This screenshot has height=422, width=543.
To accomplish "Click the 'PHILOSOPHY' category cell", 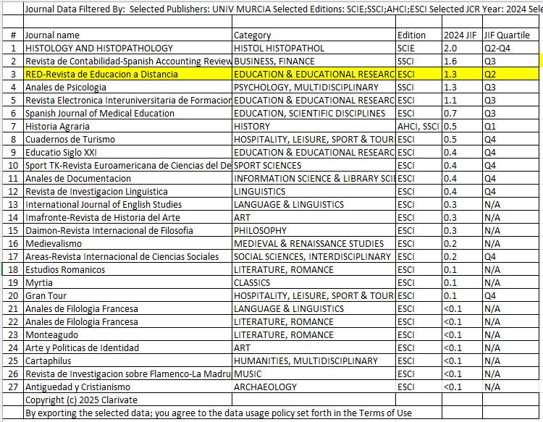I will point(313,231).
